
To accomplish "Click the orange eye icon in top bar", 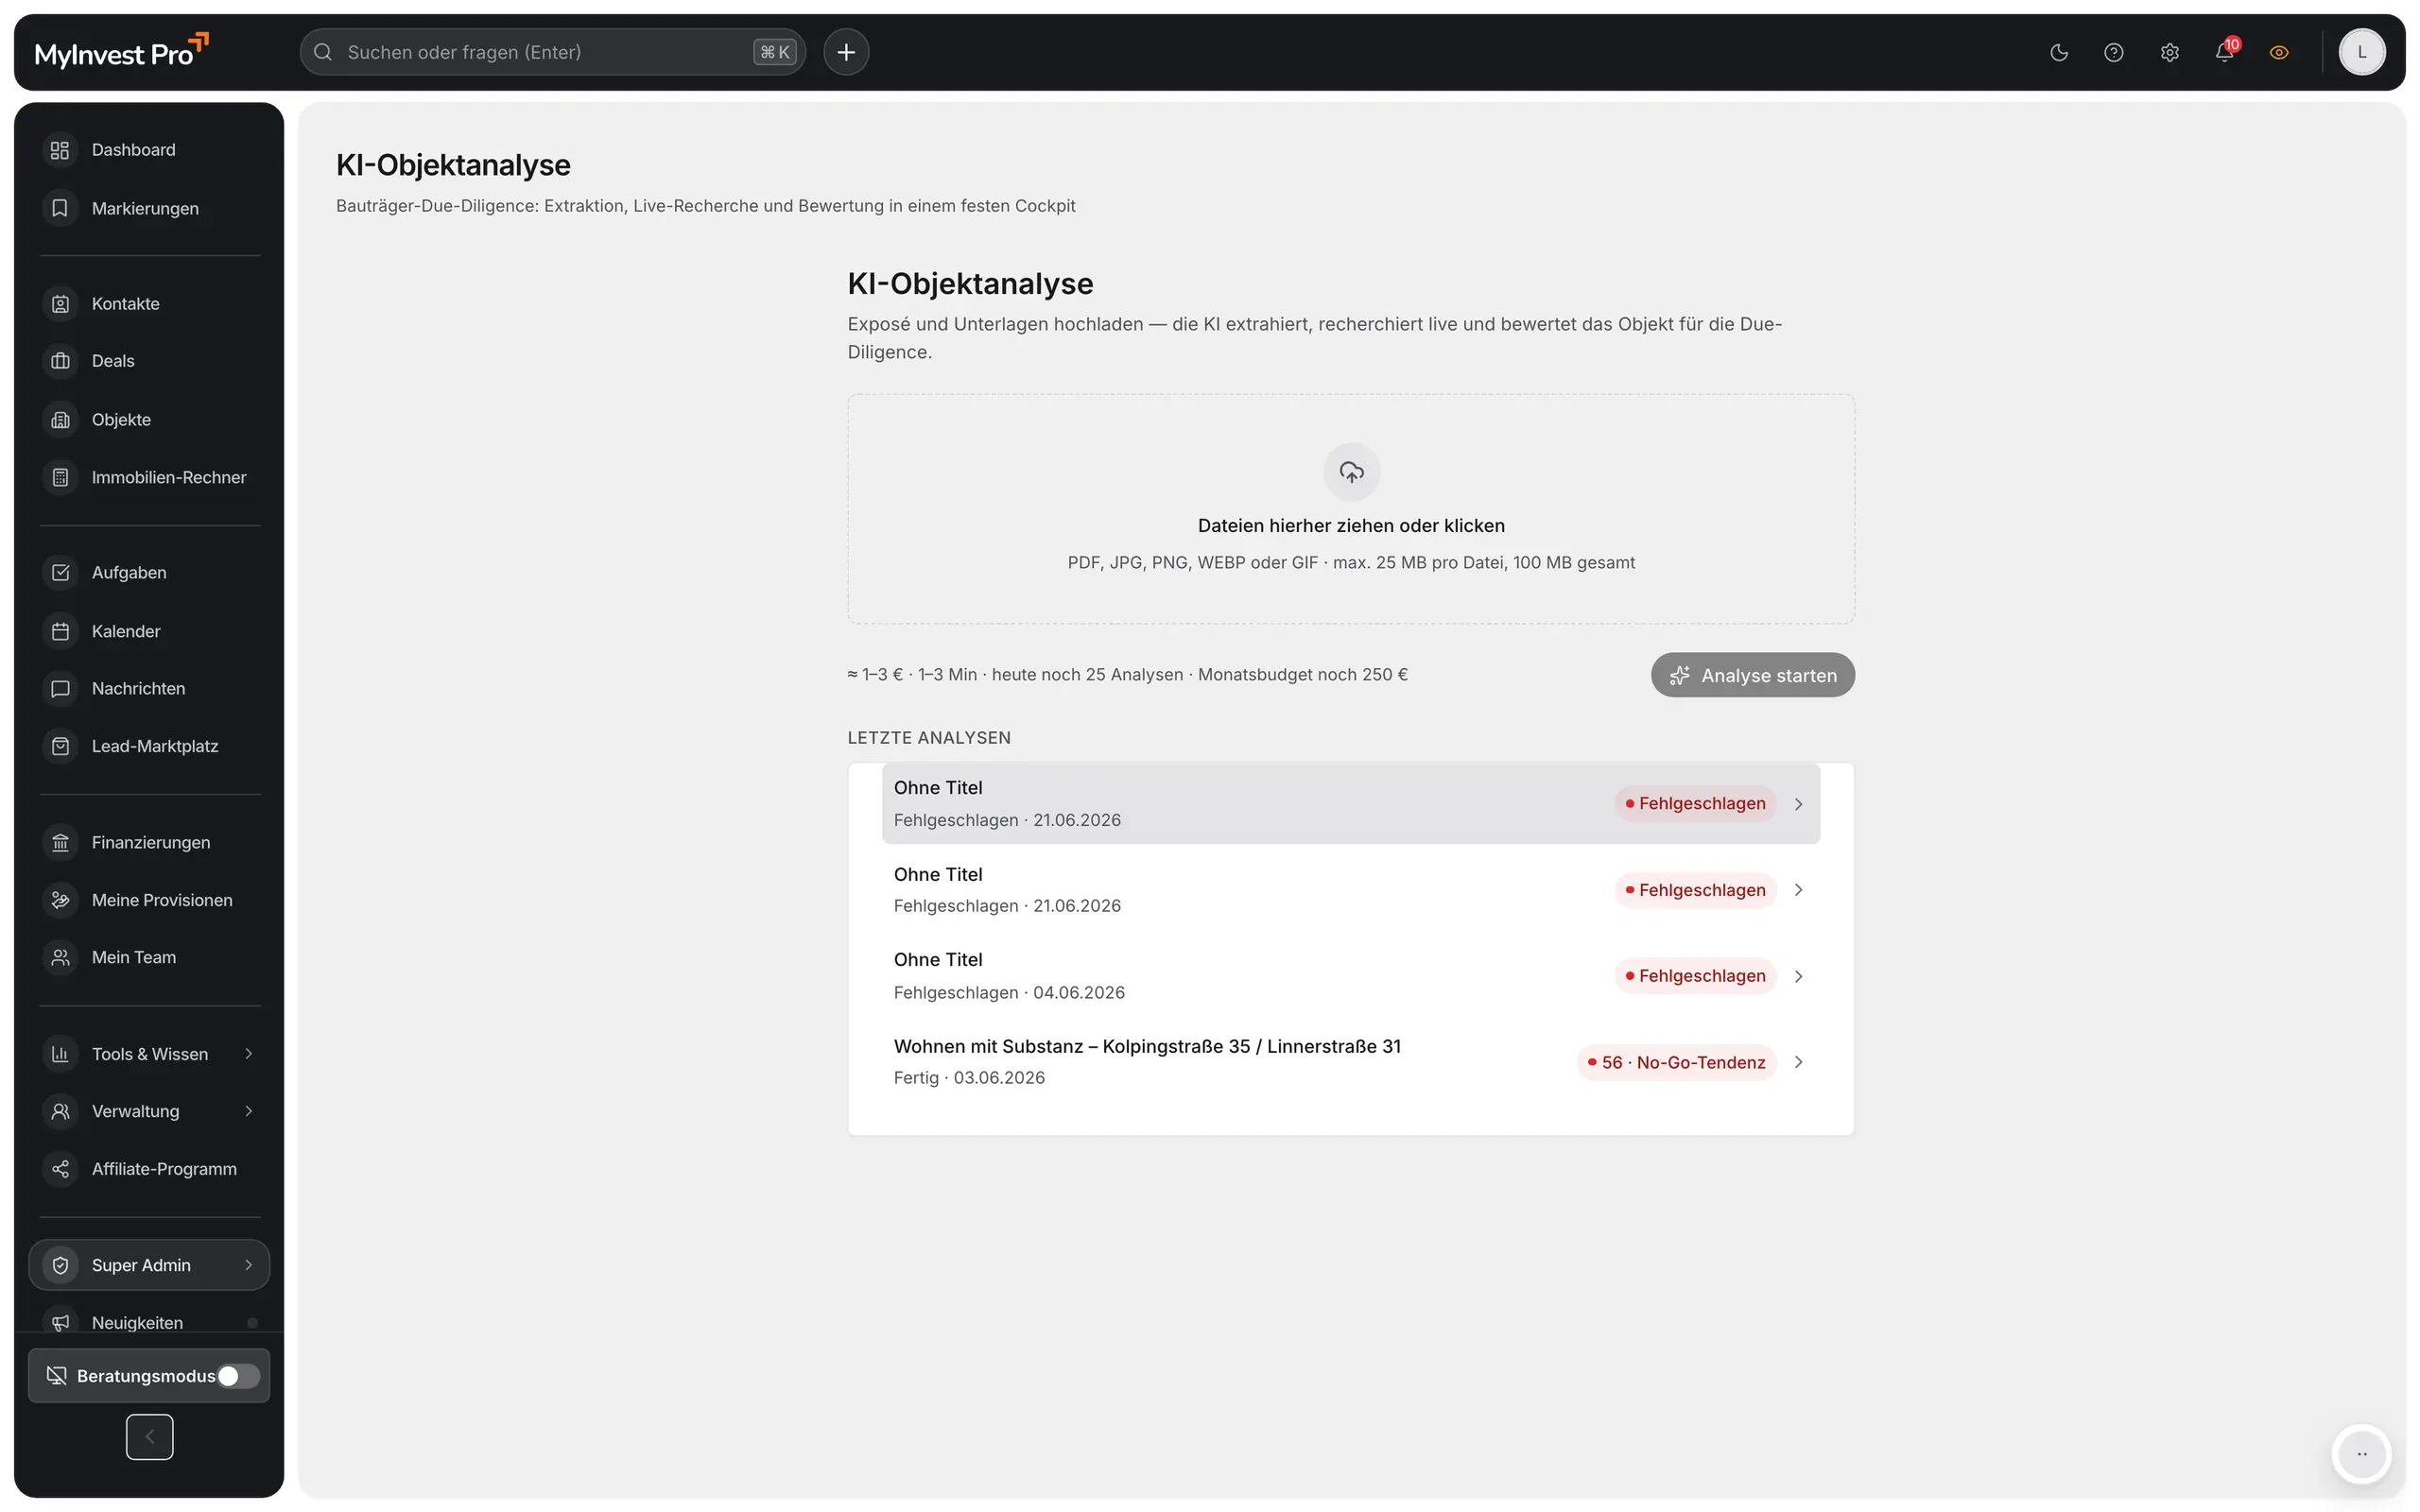I will [2279, 52].
